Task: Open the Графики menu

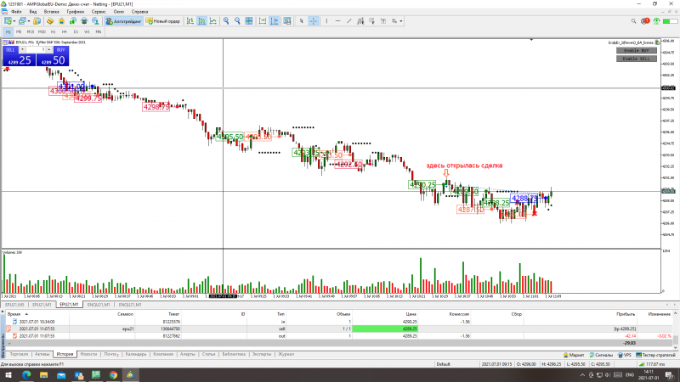Action: (x=76, y=12)
